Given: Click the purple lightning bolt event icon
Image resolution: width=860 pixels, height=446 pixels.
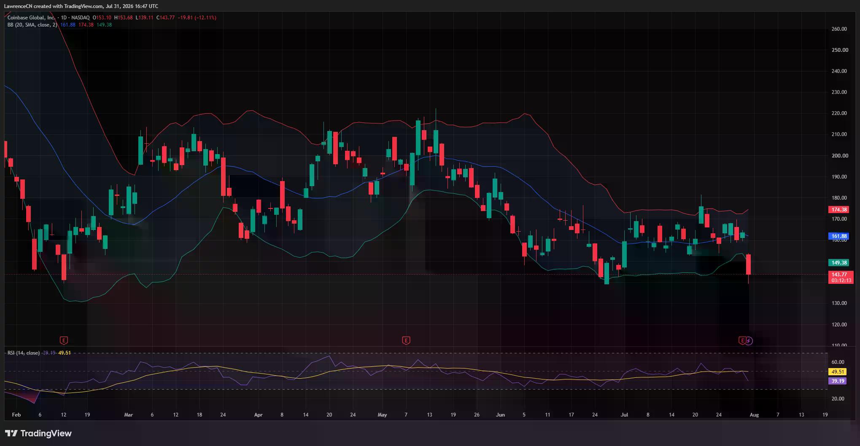Looking at the screenshot, I should pos(749,340).
